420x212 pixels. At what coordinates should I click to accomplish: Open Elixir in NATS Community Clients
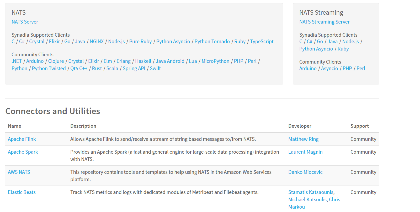coord(94,61)
